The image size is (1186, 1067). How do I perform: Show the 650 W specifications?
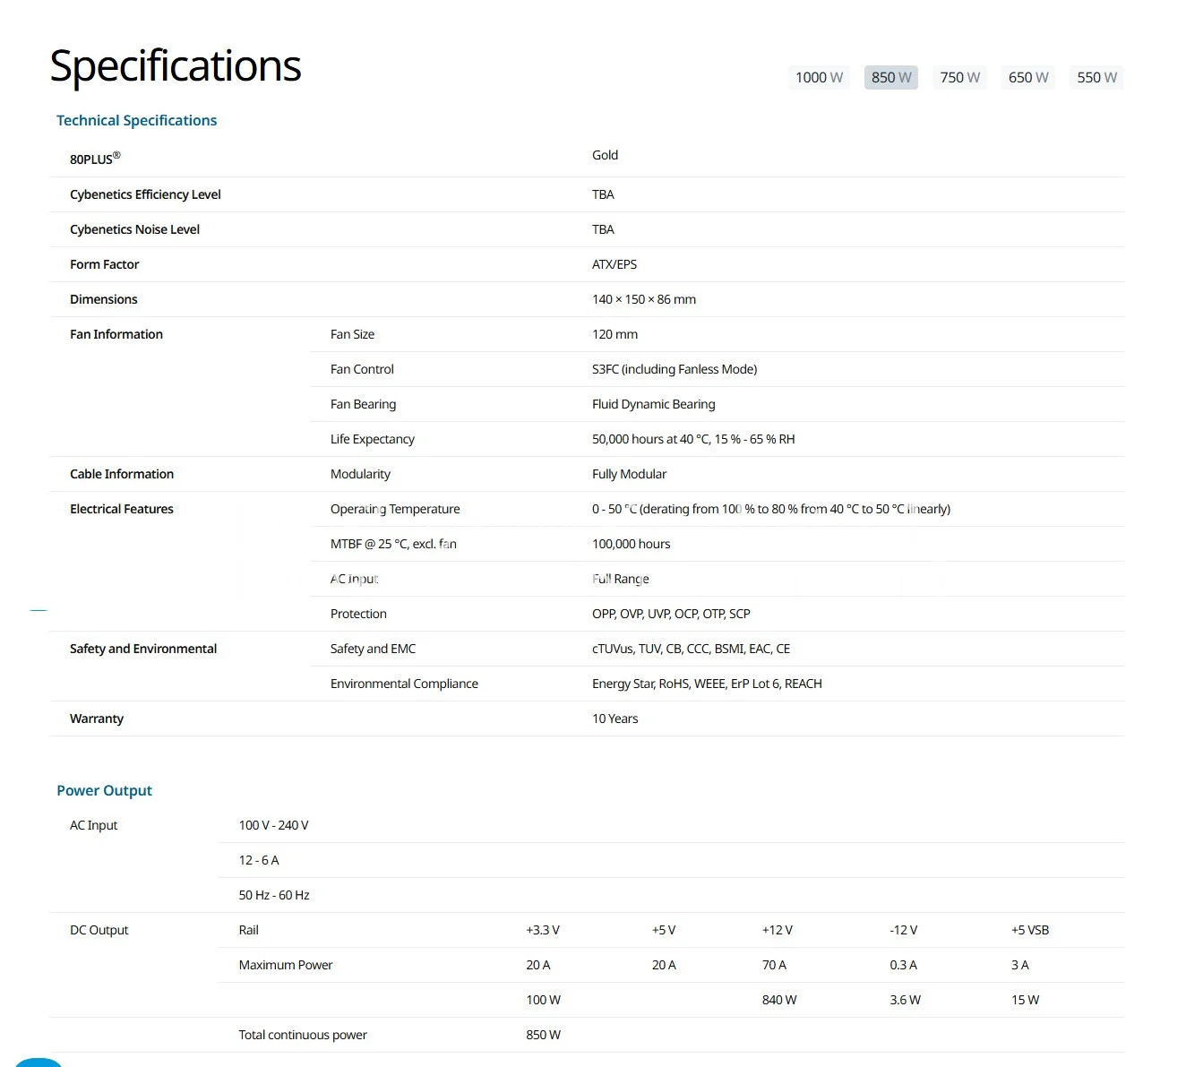point(1028,78)
